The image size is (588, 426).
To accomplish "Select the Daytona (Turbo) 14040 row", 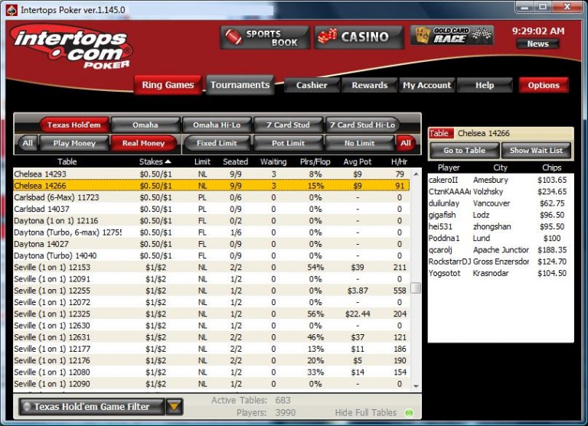I will [x=211, y=255].
